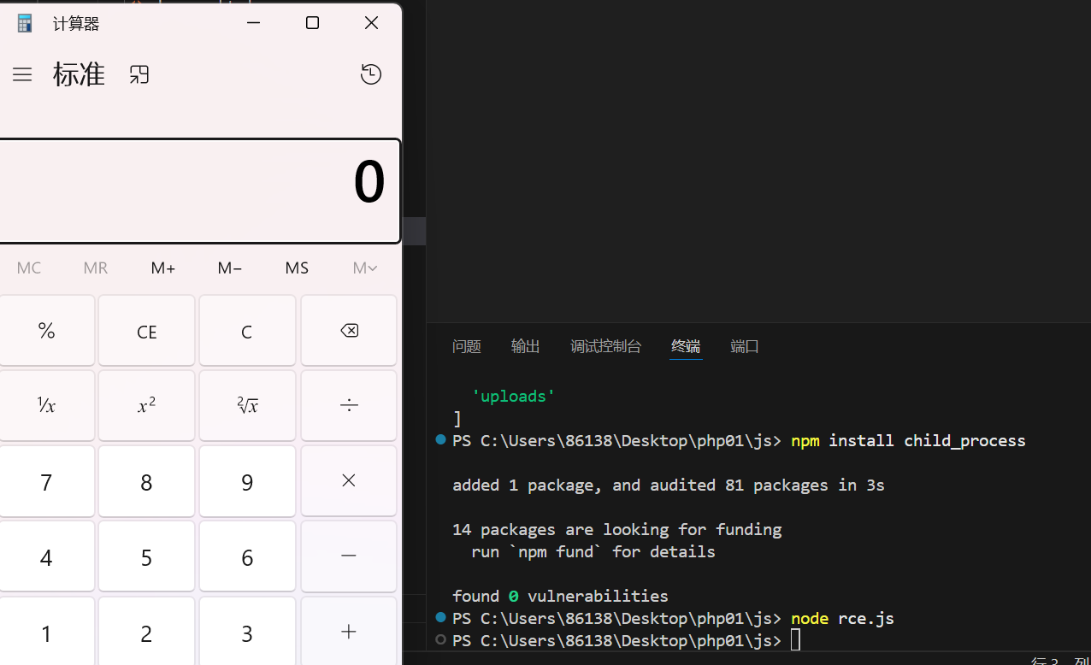Click the 'node rce.js' command text

tap(842, 618)
